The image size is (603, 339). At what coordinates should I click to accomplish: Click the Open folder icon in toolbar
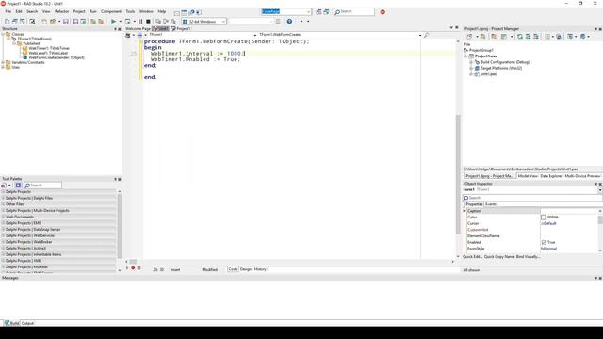(x=53, y=22)
